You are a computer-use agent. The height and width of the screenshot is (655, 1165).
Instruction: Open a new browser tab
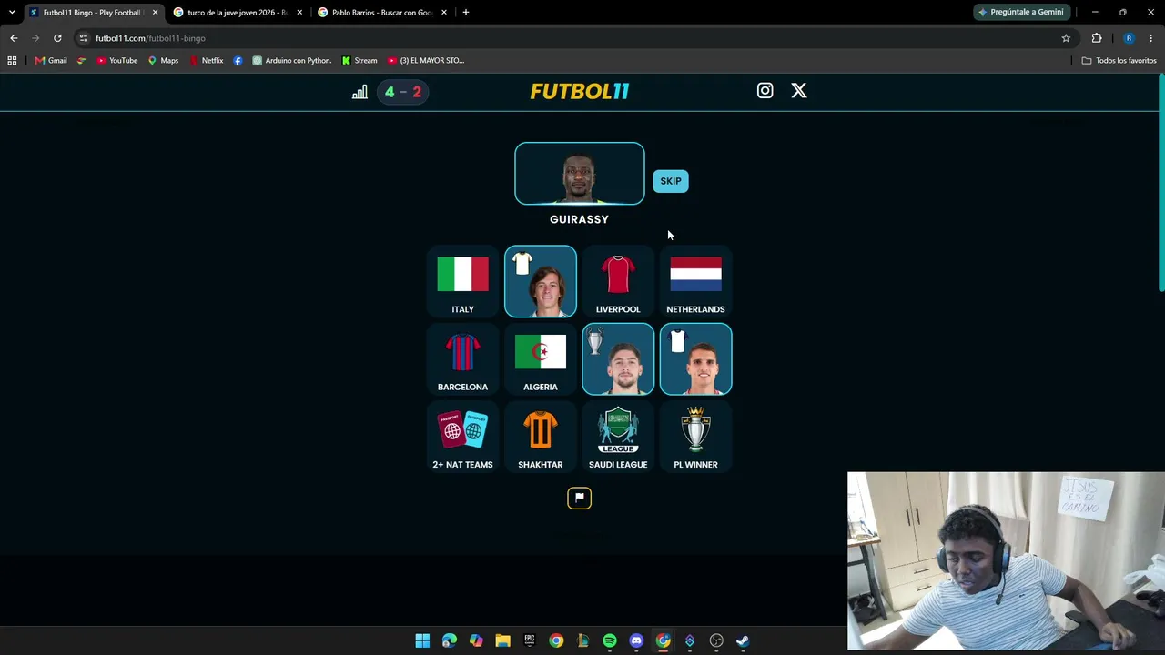pos(466,13)
